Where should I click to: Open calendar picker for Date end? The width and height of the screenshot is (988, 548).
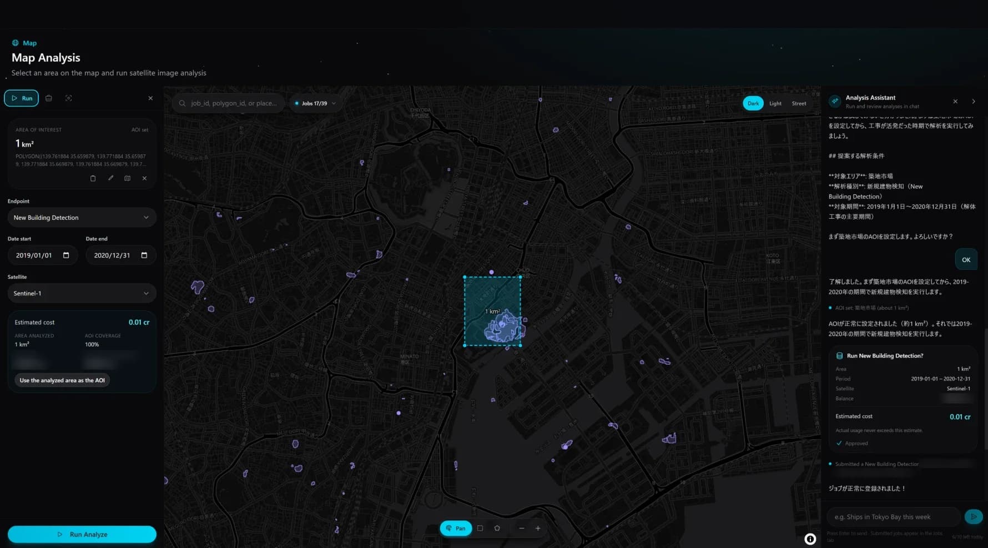(x=144, y=255)
